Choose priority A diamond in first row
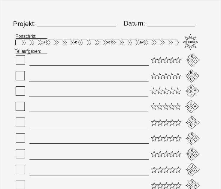The width and height of the screenshot is (221, 189). (x=195, y=60)
